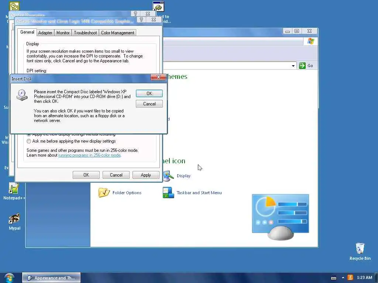
Task: Open the Folder Options icon
Action: 104,192
